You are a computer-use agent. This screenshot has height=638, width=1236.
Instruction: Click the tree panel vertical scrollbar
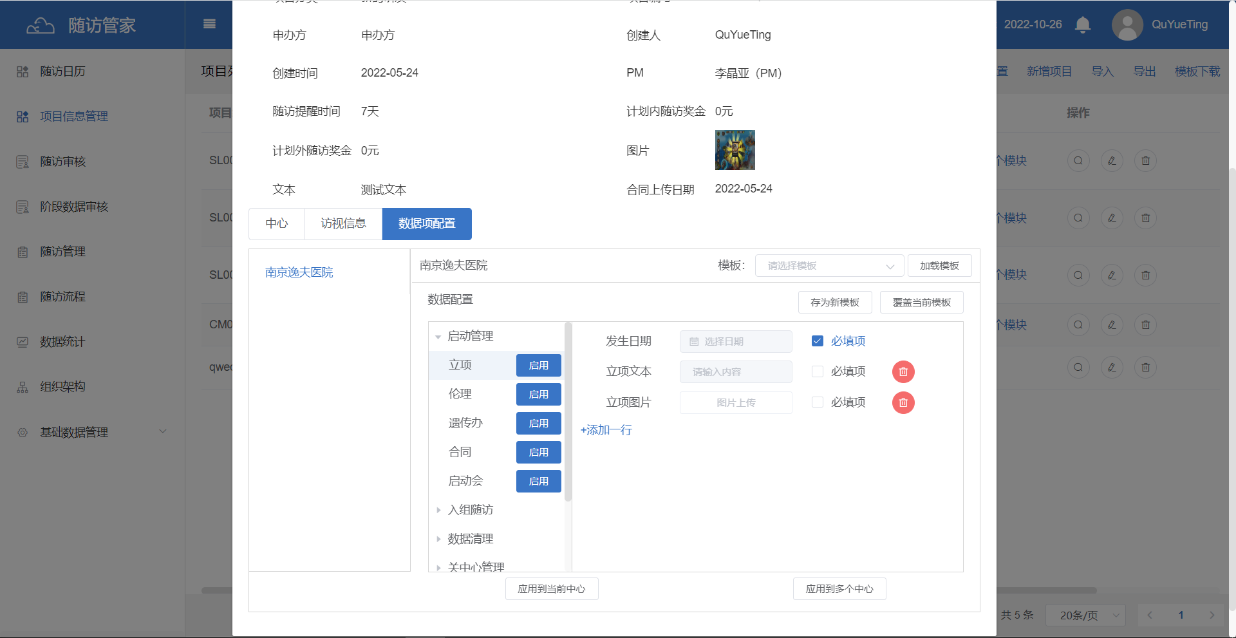point(568,412)
